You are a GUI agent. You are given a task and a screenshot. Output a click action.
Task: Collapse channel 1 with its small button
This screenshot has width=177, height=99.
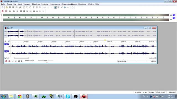(8, 44)
